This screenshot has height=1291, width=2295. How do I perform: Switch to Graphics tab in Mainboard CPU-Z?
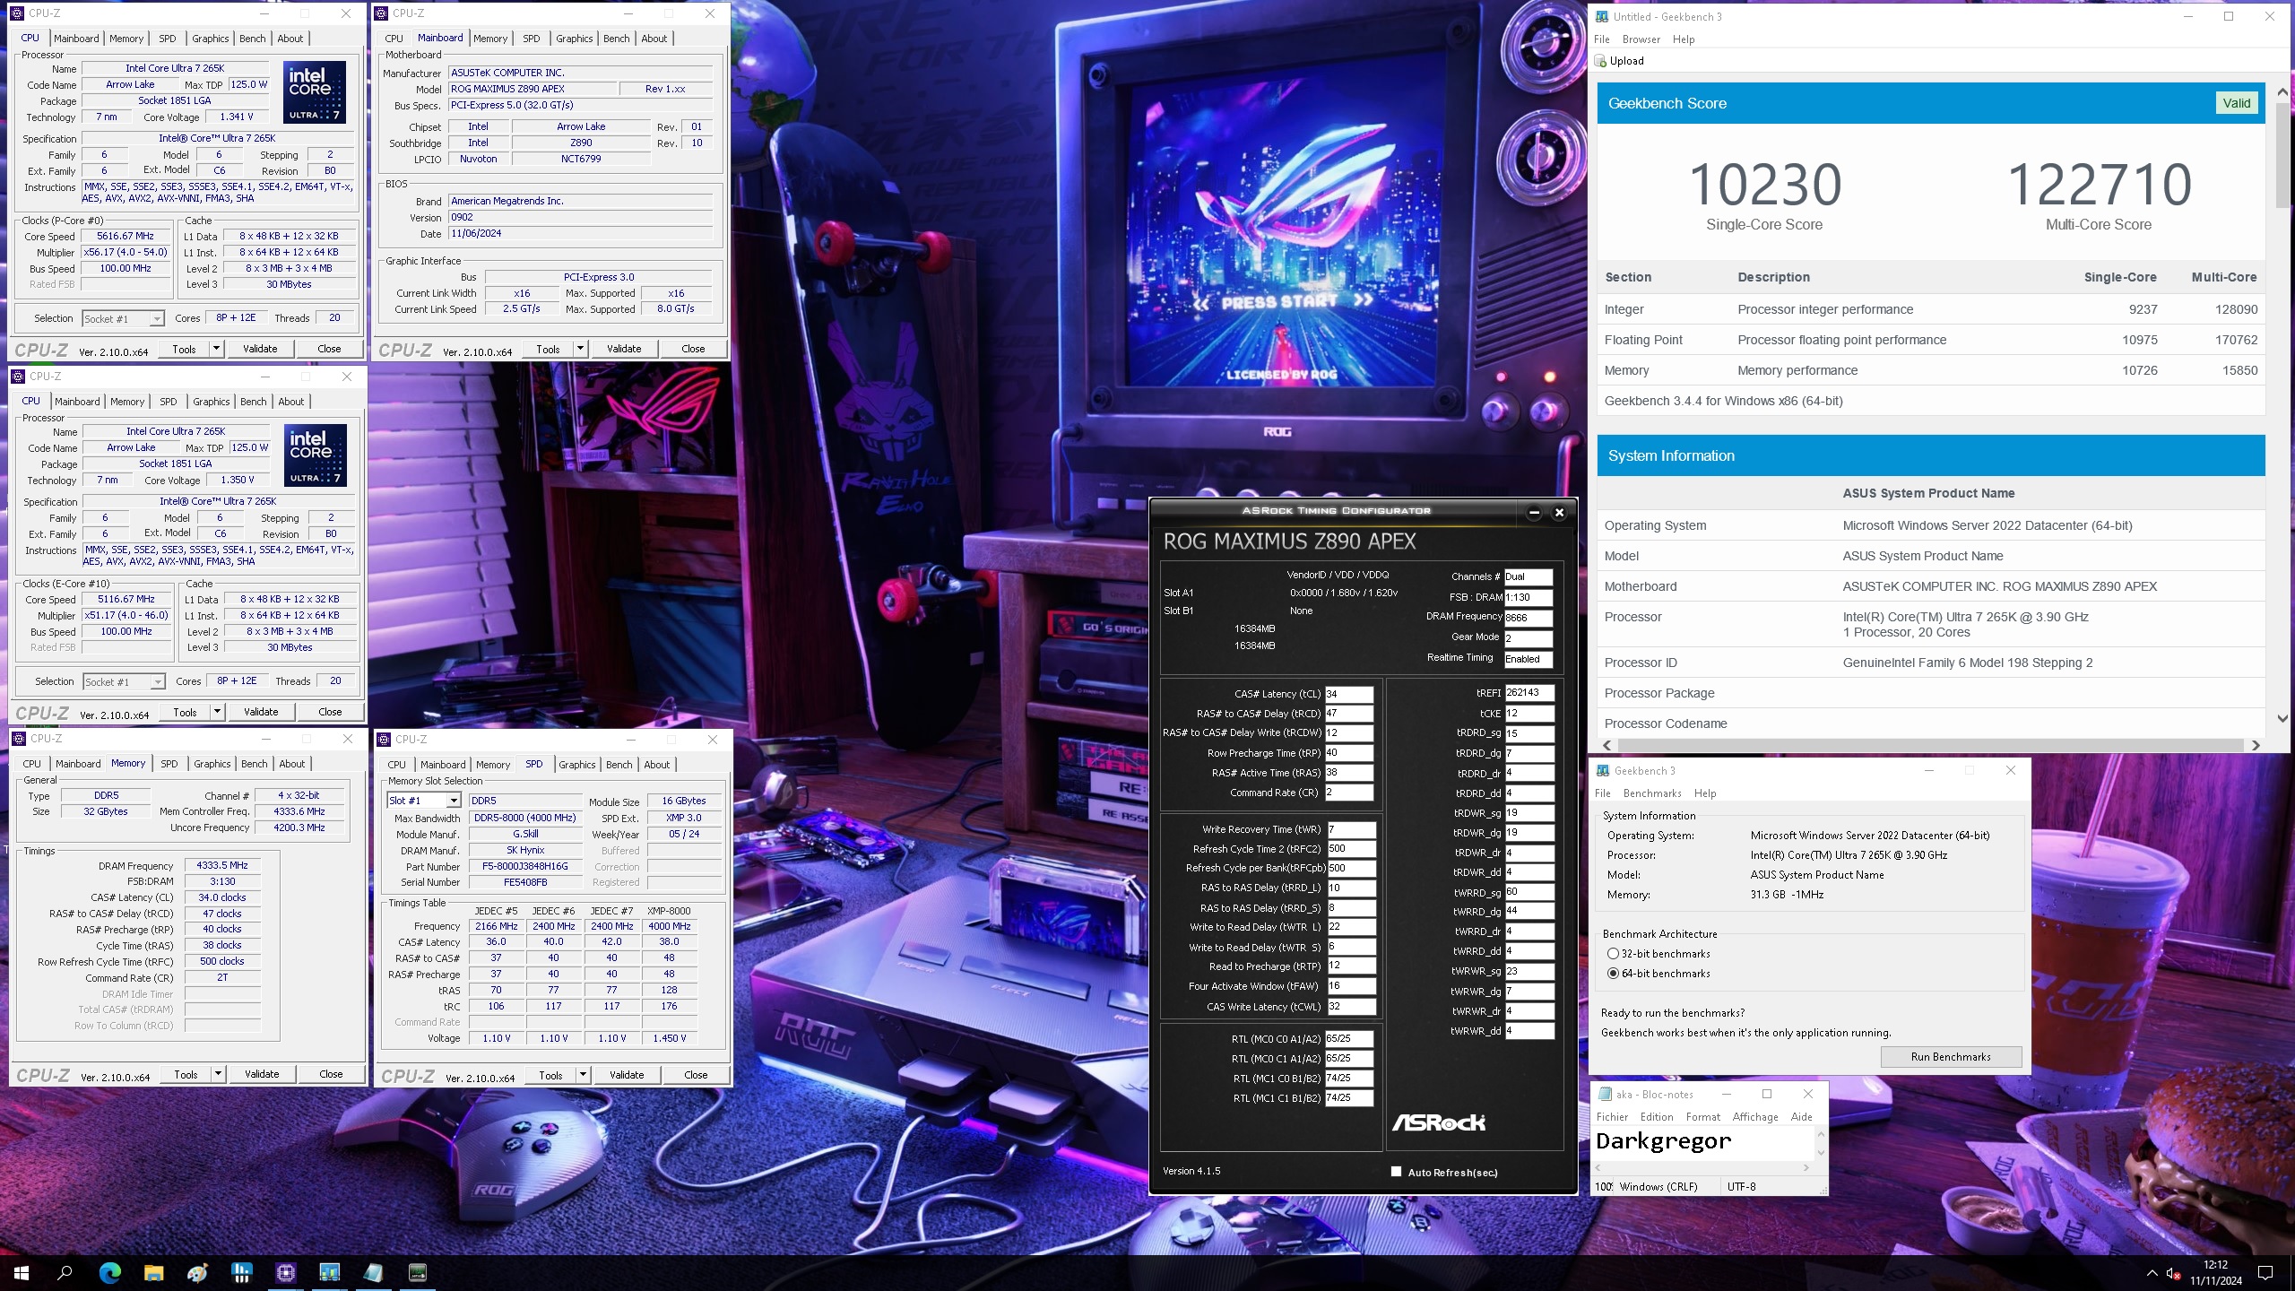pos(574,39)
